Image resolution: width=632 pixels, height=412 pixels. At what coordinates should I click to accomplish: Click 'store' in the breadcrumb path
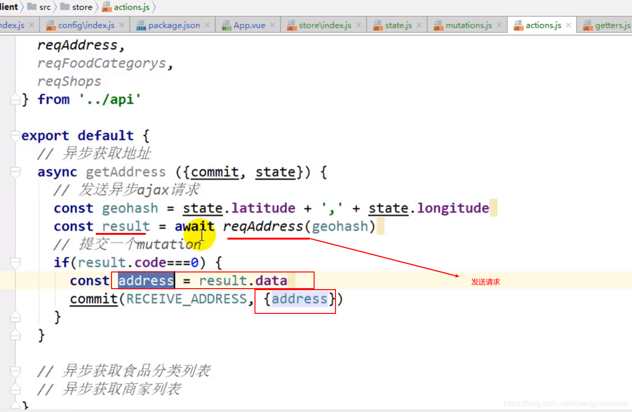[x=82, y=7]
